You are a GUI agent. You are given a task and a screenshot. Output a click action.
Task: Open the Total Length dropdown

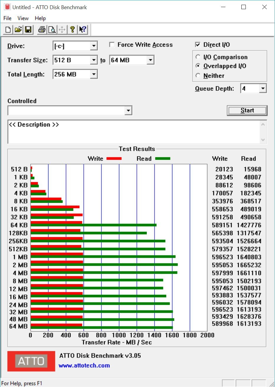tap(94, 74)
